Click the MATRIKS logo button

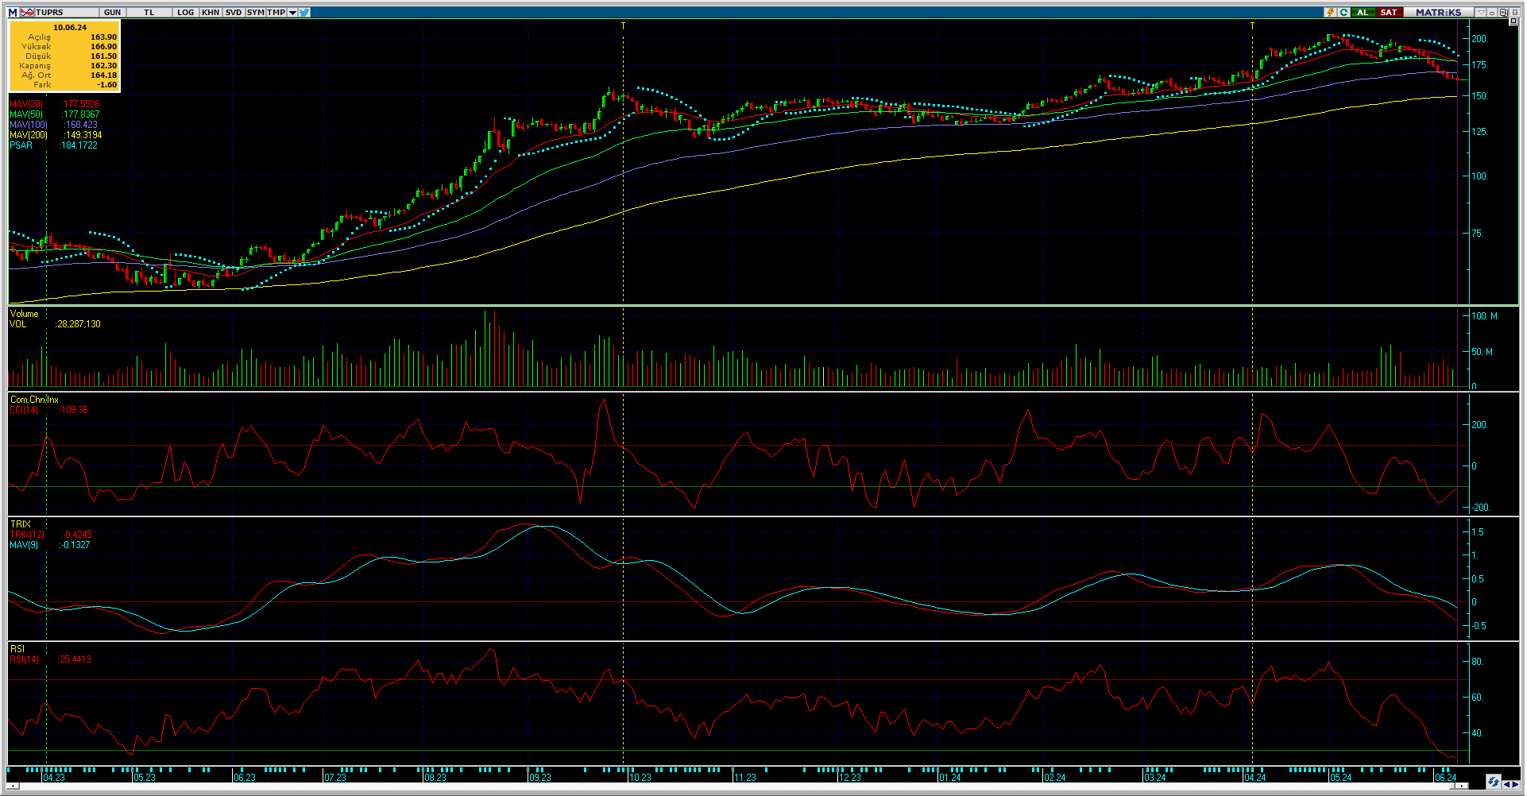point(1439,12)
